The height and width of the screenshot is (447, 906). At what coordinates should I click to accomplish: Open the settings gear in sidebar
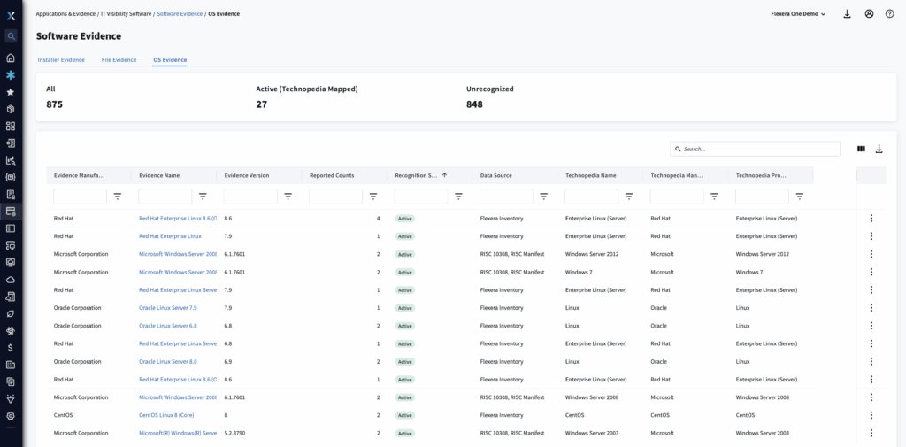coord(11,415)
